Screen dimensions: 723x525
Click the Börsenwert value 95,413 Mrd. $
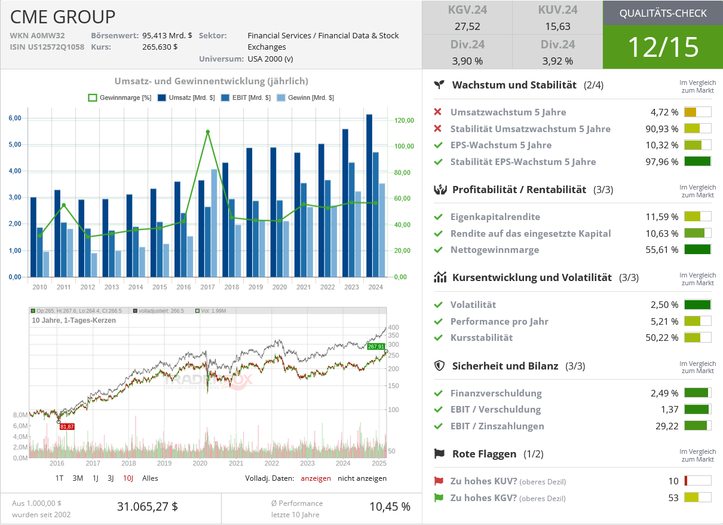[x=167, y=35]
